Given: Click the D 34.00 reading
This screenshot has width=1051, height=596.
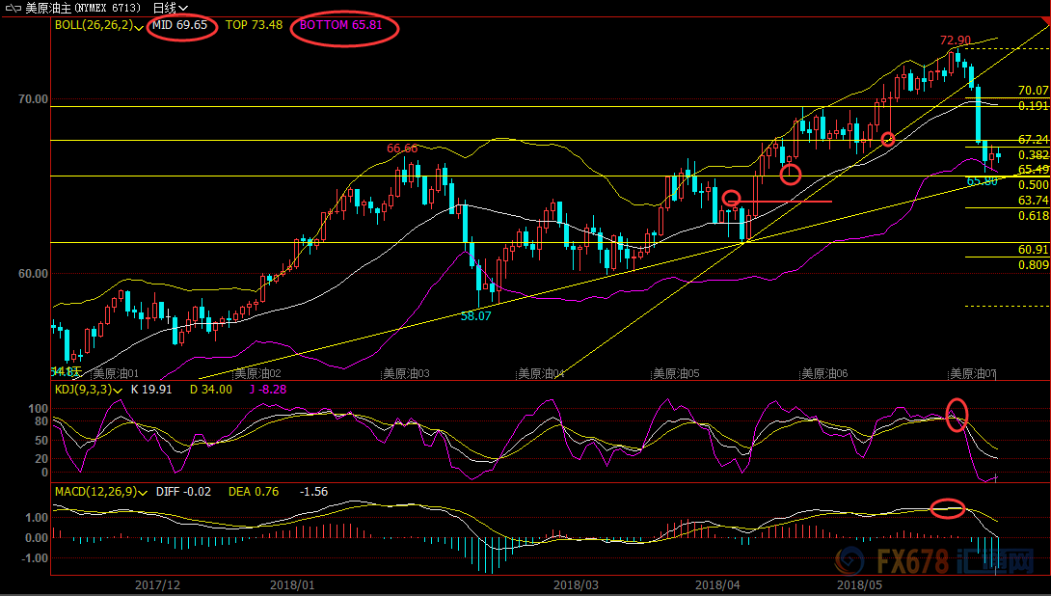Looking at the screenshot, I should 211,390.
